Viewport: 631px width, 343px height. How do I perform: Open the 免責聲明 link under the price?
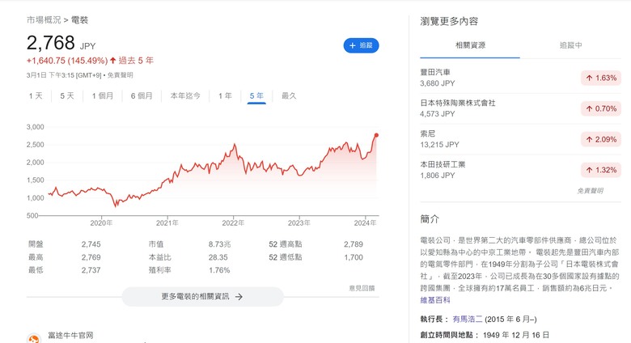coord(120,75)
